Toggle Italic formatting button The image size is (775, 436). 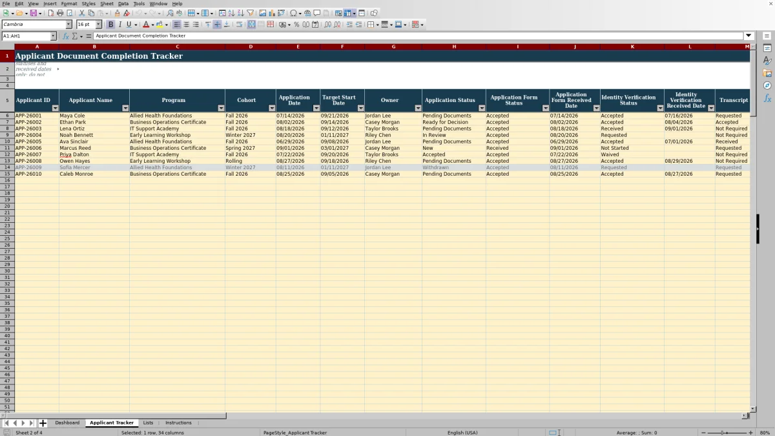click(119, 25)
